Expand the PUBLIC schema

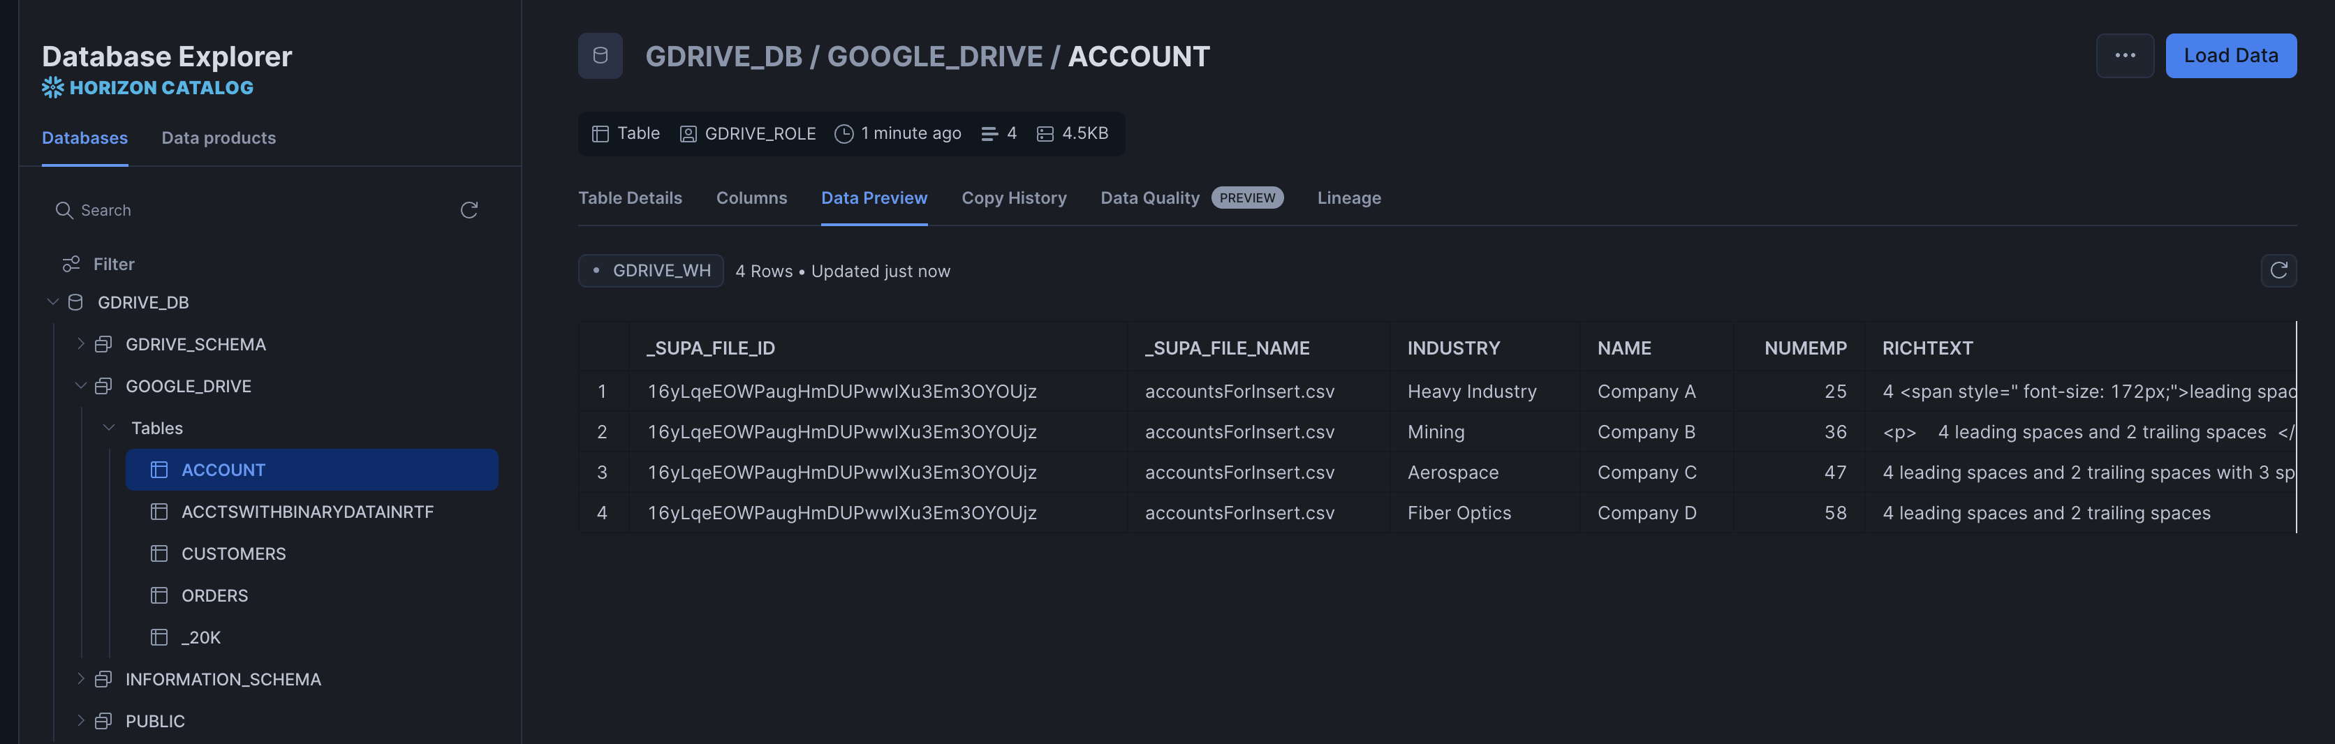81,720
